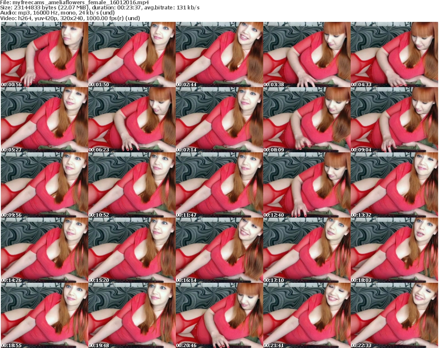Select the thumbnail frame stamped 00:04:33
Screen dimensions: 439x348
(x=394, y=54)
